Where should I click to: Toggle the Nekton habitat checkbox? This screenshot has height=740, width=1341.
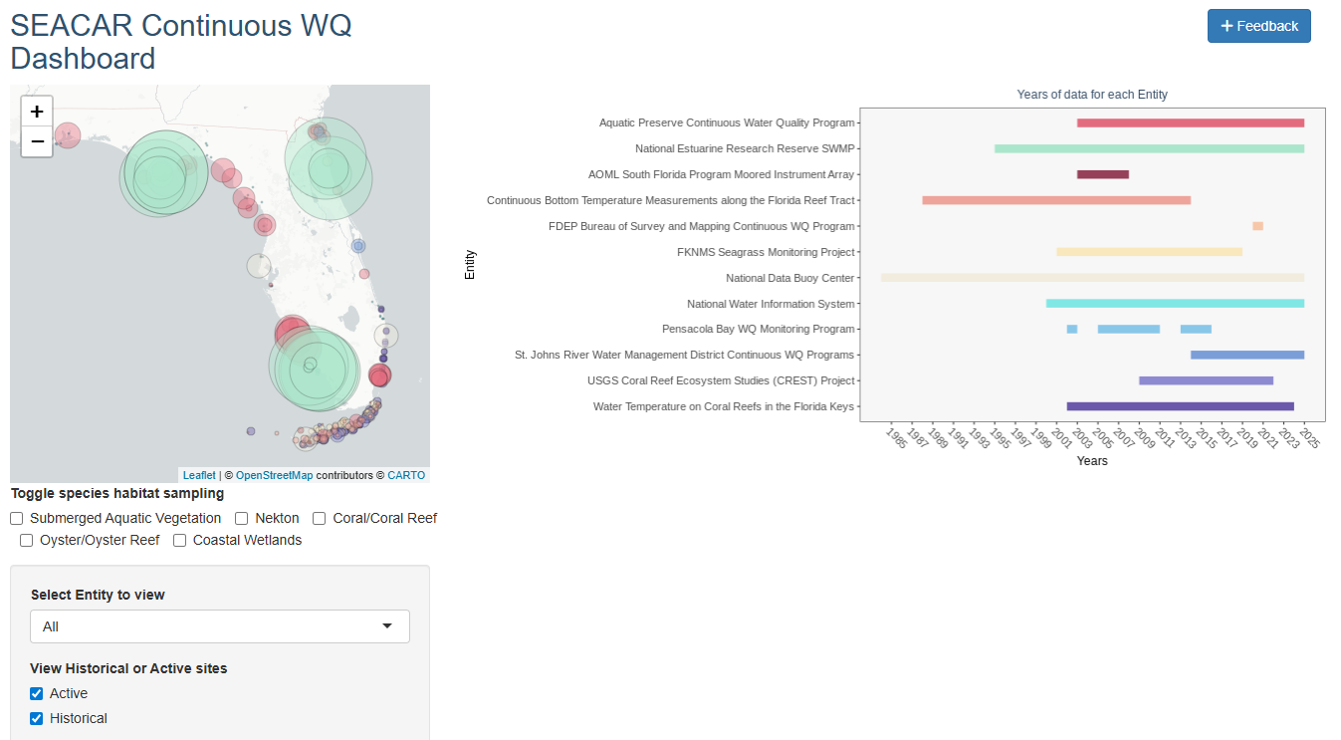click(242, 518)
